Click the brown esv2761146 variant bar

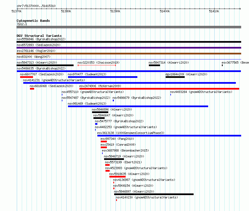[129, 54]
